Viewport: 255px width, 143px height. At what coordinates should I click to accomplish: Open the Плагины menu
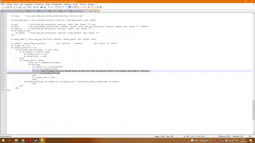tap(83, 4)
